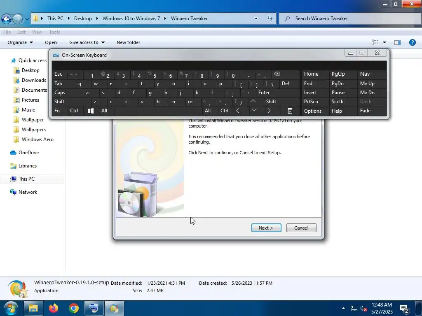Screen dimensions: 422x316
Task: Open Wallpapers folder in sidebar
Action: [x=33, y=130]
